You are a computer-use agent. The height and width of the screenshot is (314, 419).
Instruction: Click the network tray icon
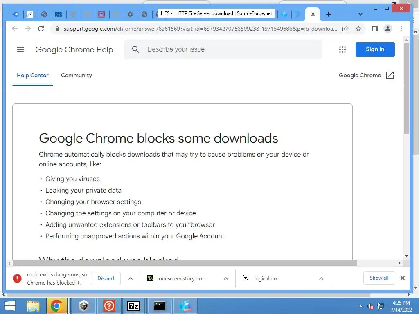pos(381,306)
